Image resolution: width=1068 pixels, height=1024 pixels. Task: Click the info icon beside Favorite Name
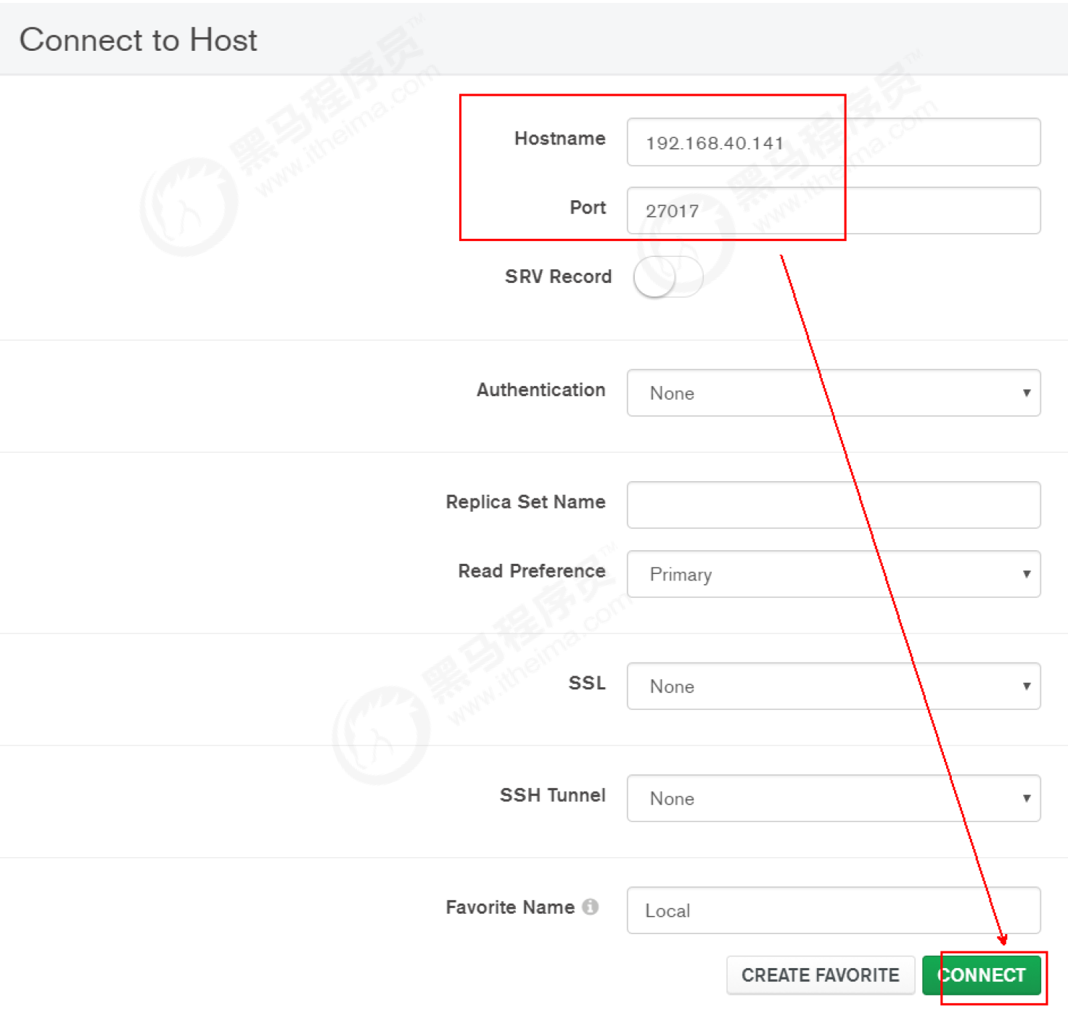pyautogui.click(x=591, y=906)
